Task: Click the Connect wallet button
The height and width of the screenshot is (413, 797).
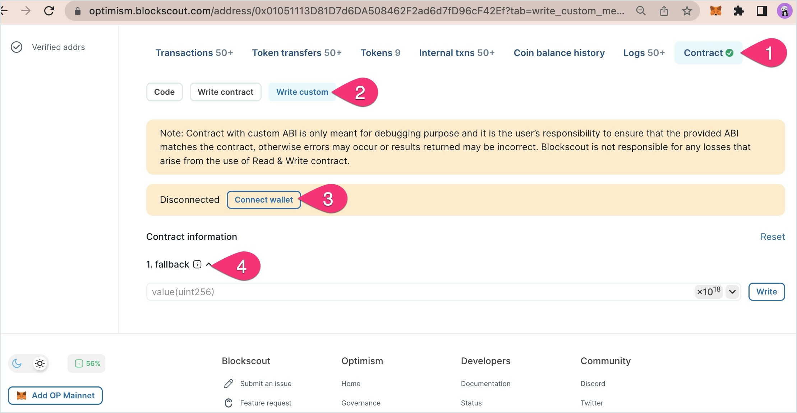Action: [263, 200]
